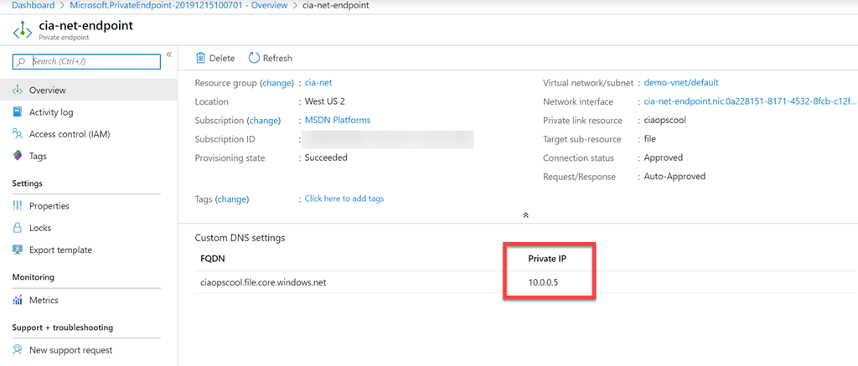Image resolution: width=858 pixels, height=366 pixels.
Task: Open Metrics chart icon
Action: pos(18,300)
